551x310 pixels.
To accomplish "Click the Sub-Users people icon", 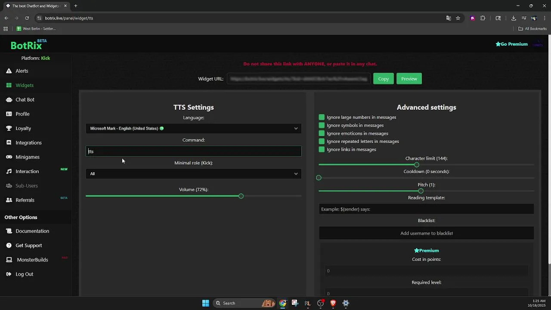I will [9, 186].
